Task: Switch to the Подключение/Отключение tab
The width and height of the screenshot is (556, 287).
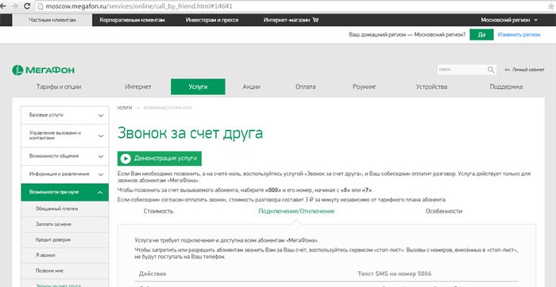Action: (296, 211)
